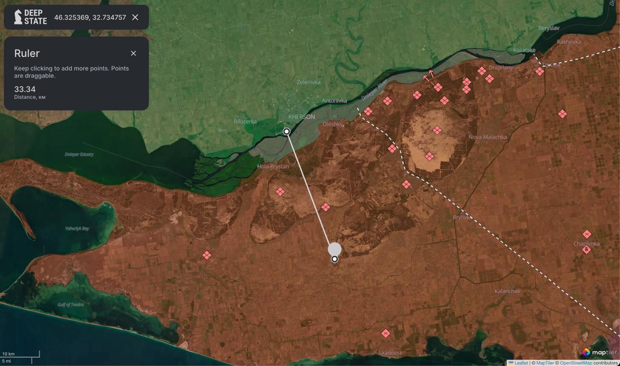The image size is (620, 366).
Task: Click the 33.34 distance value
Action: tap(25, 89)
